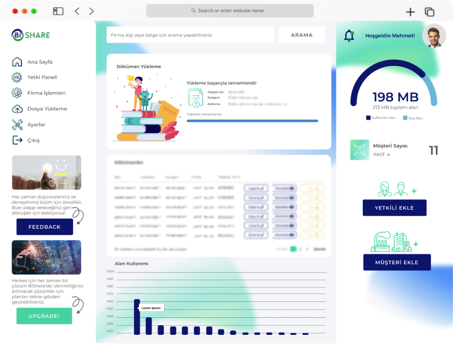
Task: Click the 213 MB toplam alan text
Action: coord(395,107)
